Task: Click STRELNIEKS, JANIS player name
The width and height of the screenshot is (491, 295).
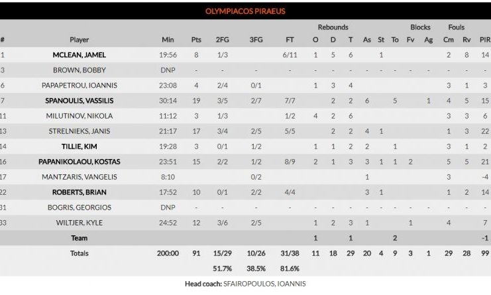Action: click(x=79, y=131)
